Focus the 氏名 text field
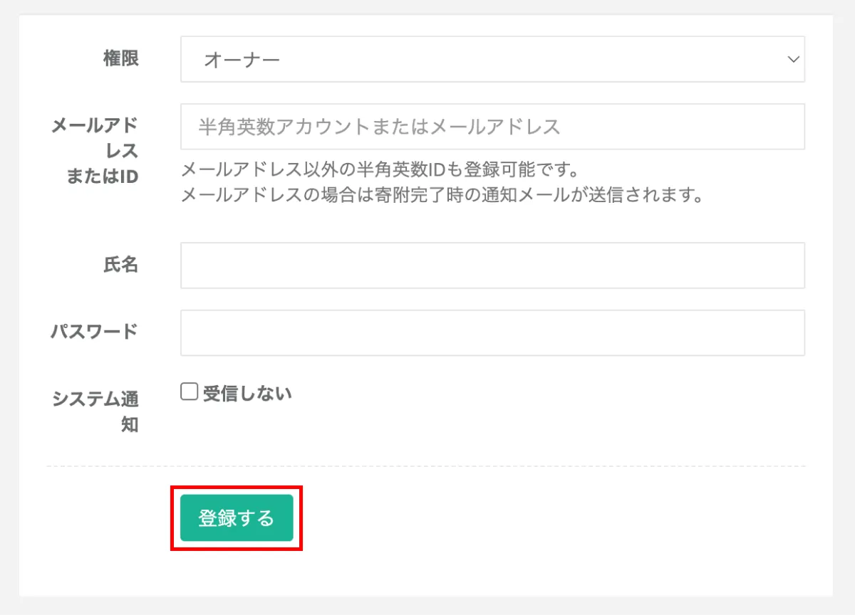 click(492, 266)
